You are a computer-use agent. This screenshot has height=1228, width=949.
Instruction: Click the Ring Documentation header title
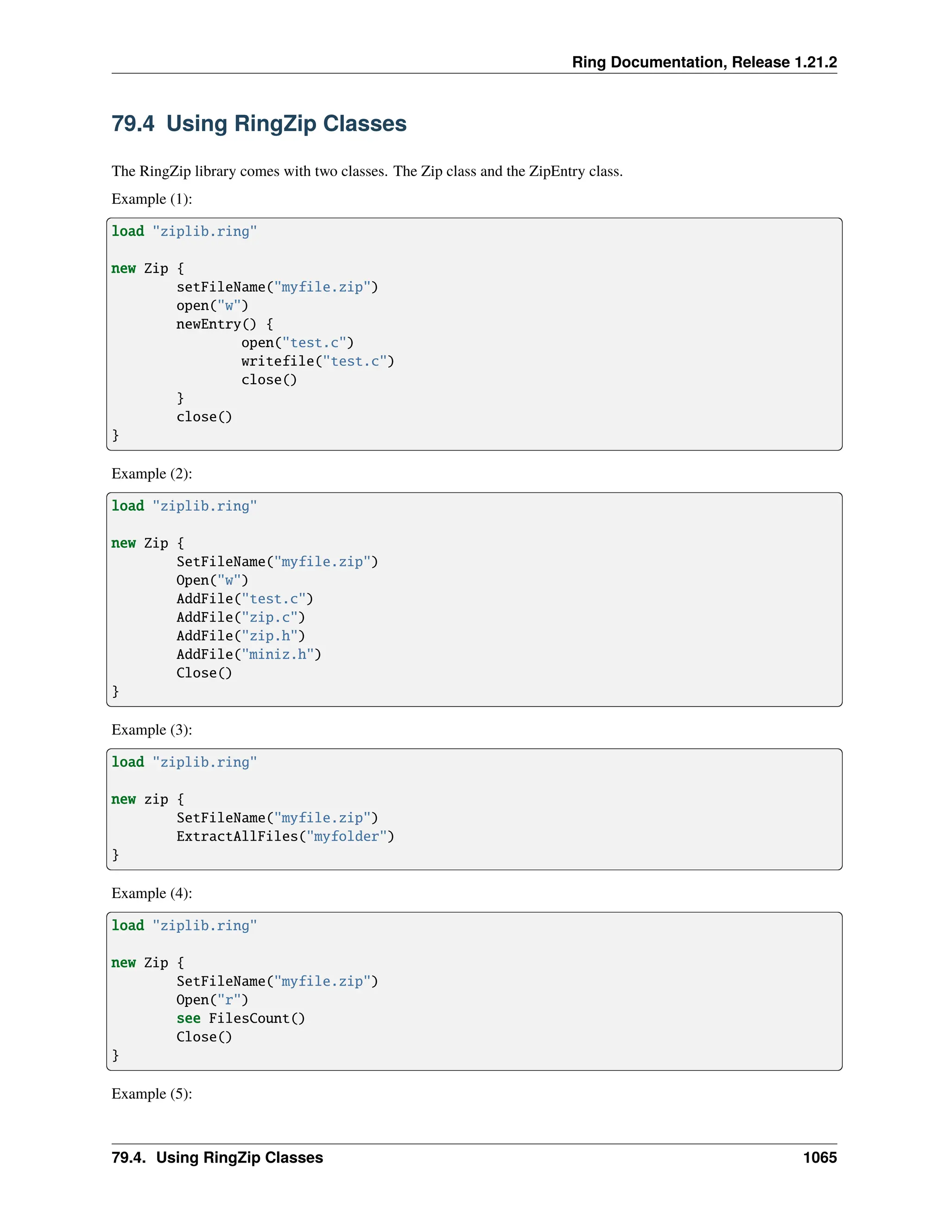[704, 62]
